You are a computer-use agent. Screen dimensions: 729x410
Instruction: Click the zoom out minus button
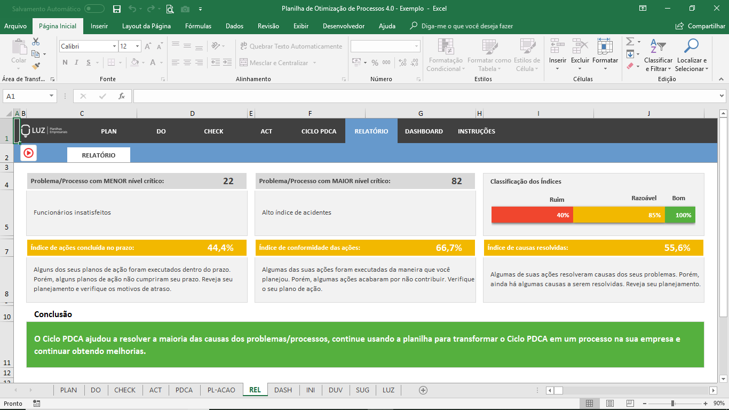pyautogui.click(x=644, y=404)
